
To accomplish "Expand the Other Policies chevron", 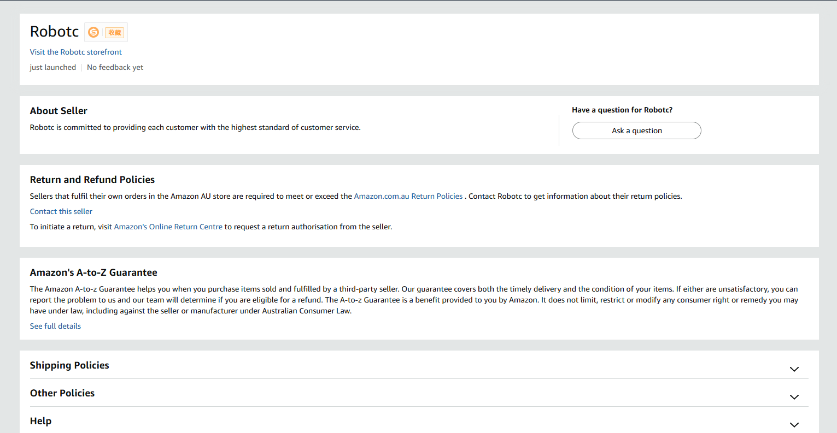I will point(794,397).
